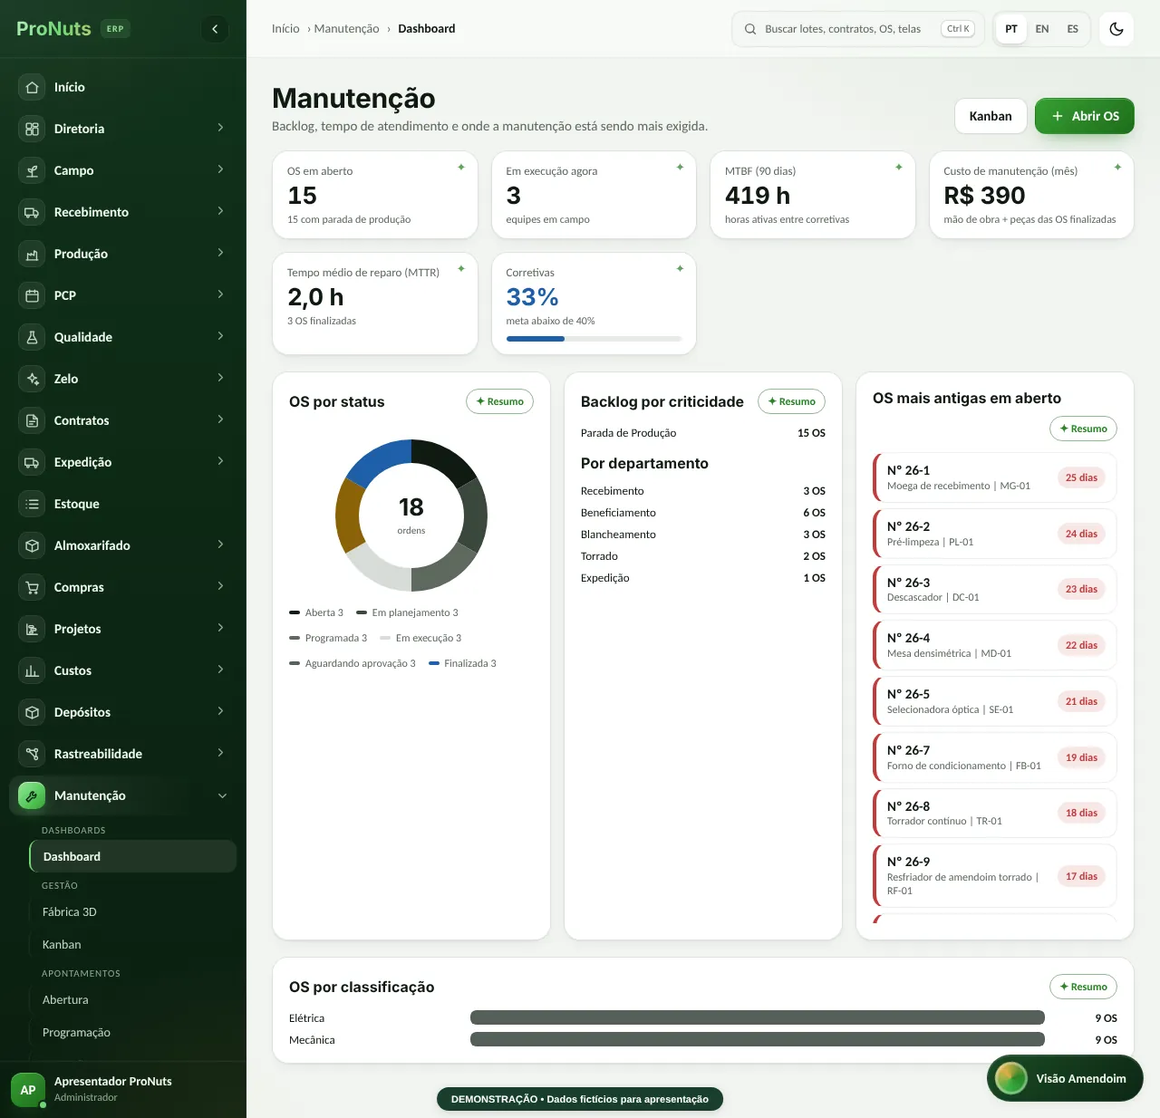Image resolution: width=1160 pixels, height=1118 pixels.
Task: Expand the Custos menu chevron
Action: coord(220,670)
